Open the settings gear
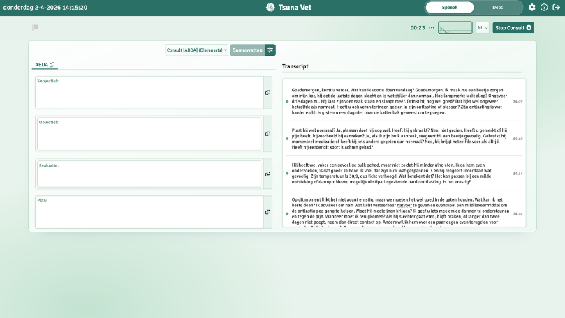 click(532, 8)
